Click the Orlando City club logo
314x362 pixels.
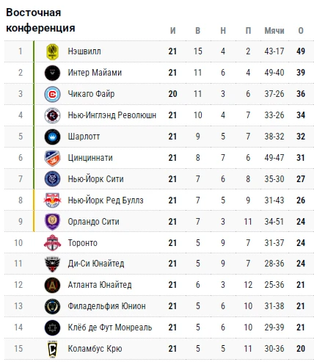coord(52,222)
